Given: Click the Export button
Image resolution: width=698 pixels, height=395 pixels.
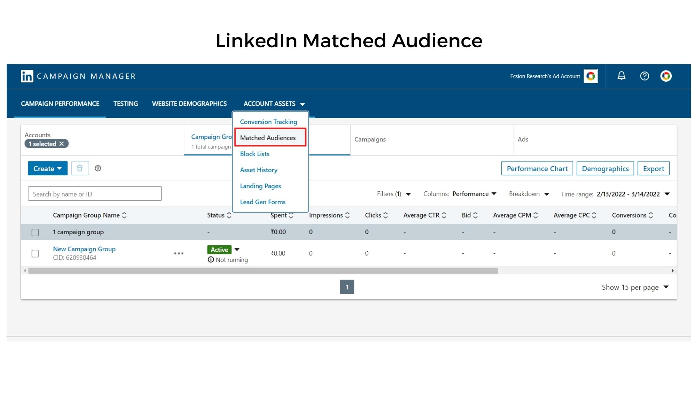Looking at the screenshot, I should click(x=653, y=168).
